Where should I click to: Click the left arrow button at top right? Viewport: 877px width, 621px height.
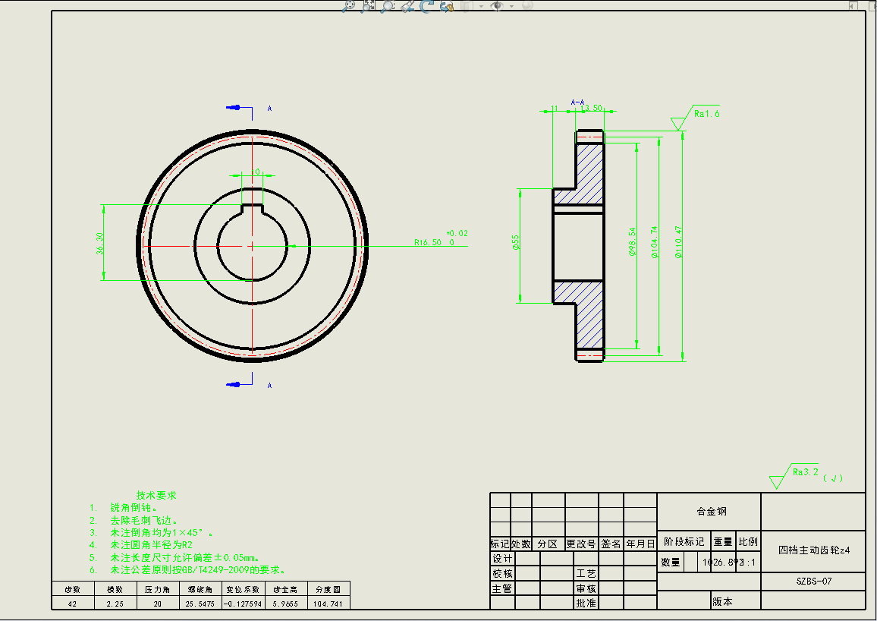click(x=850, y=5)
